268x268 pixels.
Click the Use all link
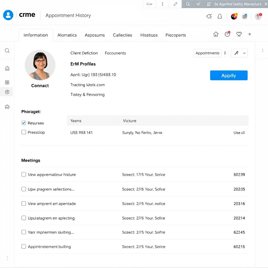239,133
